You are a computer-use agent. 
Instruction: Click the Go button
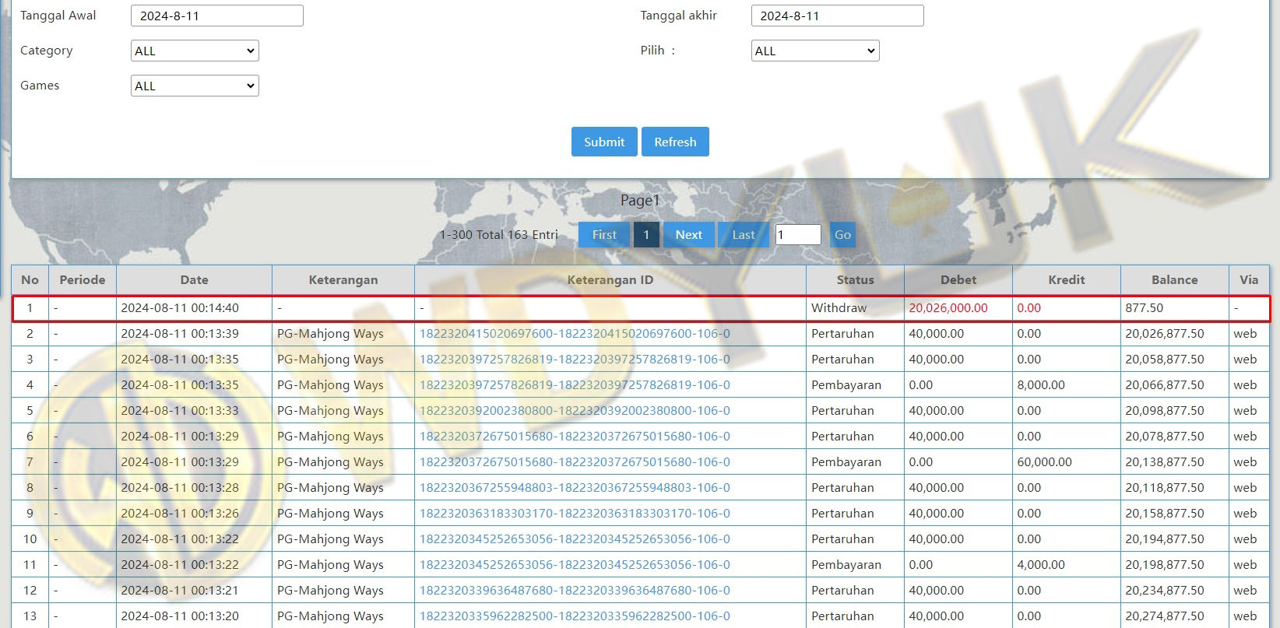pos(842,234)
